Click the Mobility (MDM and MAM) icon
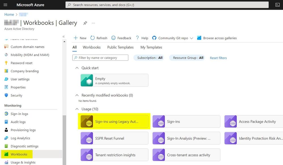Viewport: 283px width, 165px height. click(6, 55)
